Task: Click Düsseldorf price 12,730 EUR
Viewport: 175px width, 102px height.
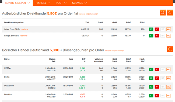Action: [68, 86]
